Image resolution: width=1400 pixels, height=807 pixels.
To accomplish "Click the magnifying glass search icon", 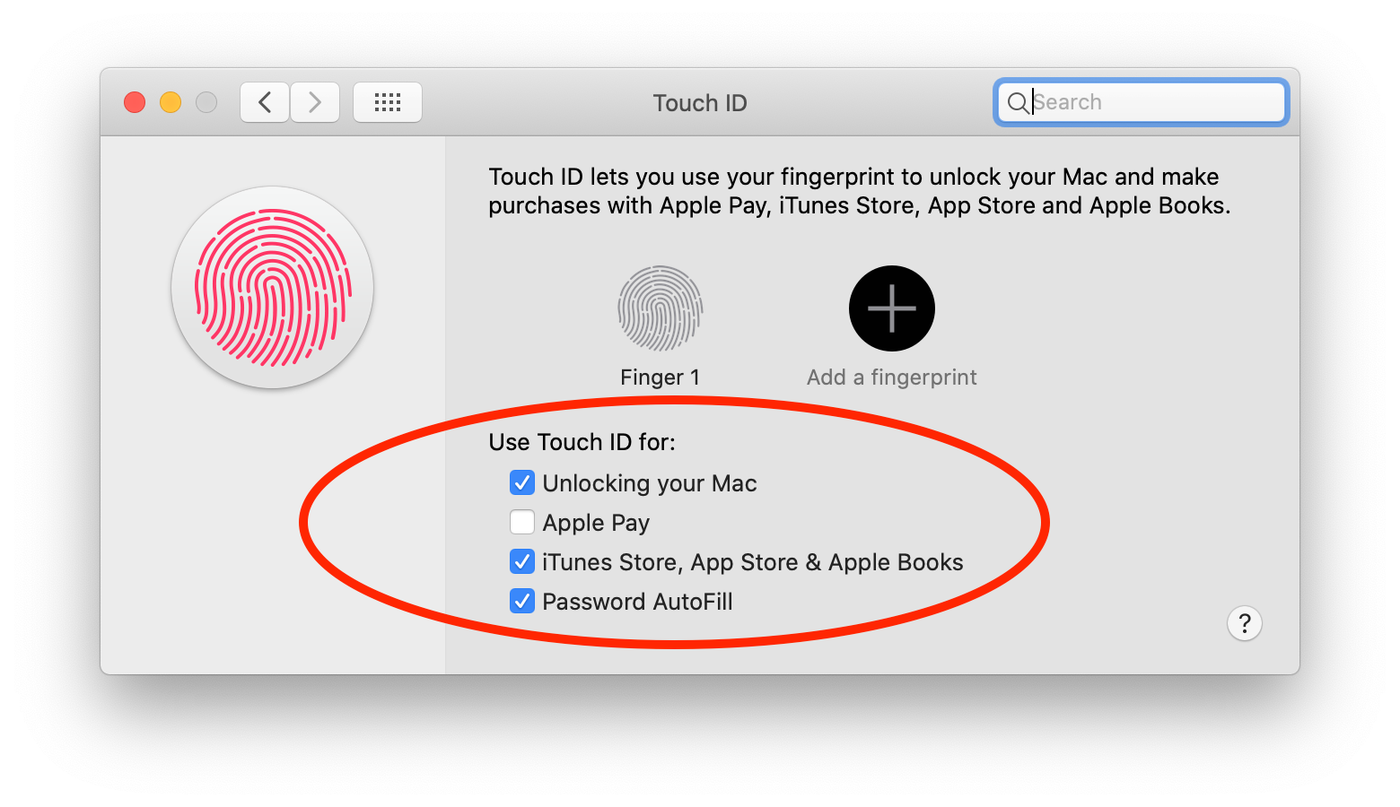I will coord(1018,103).
